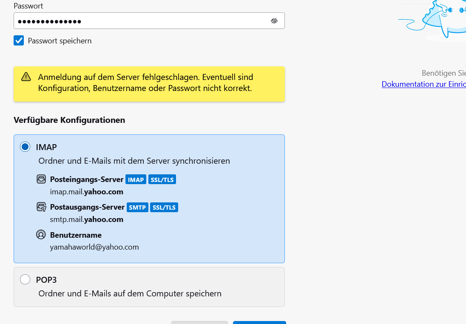Click into the Passwort input field
The width and height of the screenshot is (466, 324).
[140, 21]
